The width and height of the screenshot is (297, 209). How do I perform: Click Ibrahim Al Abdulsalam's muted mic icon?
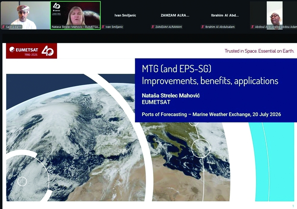pyautogui.click(x=203, y=27)
